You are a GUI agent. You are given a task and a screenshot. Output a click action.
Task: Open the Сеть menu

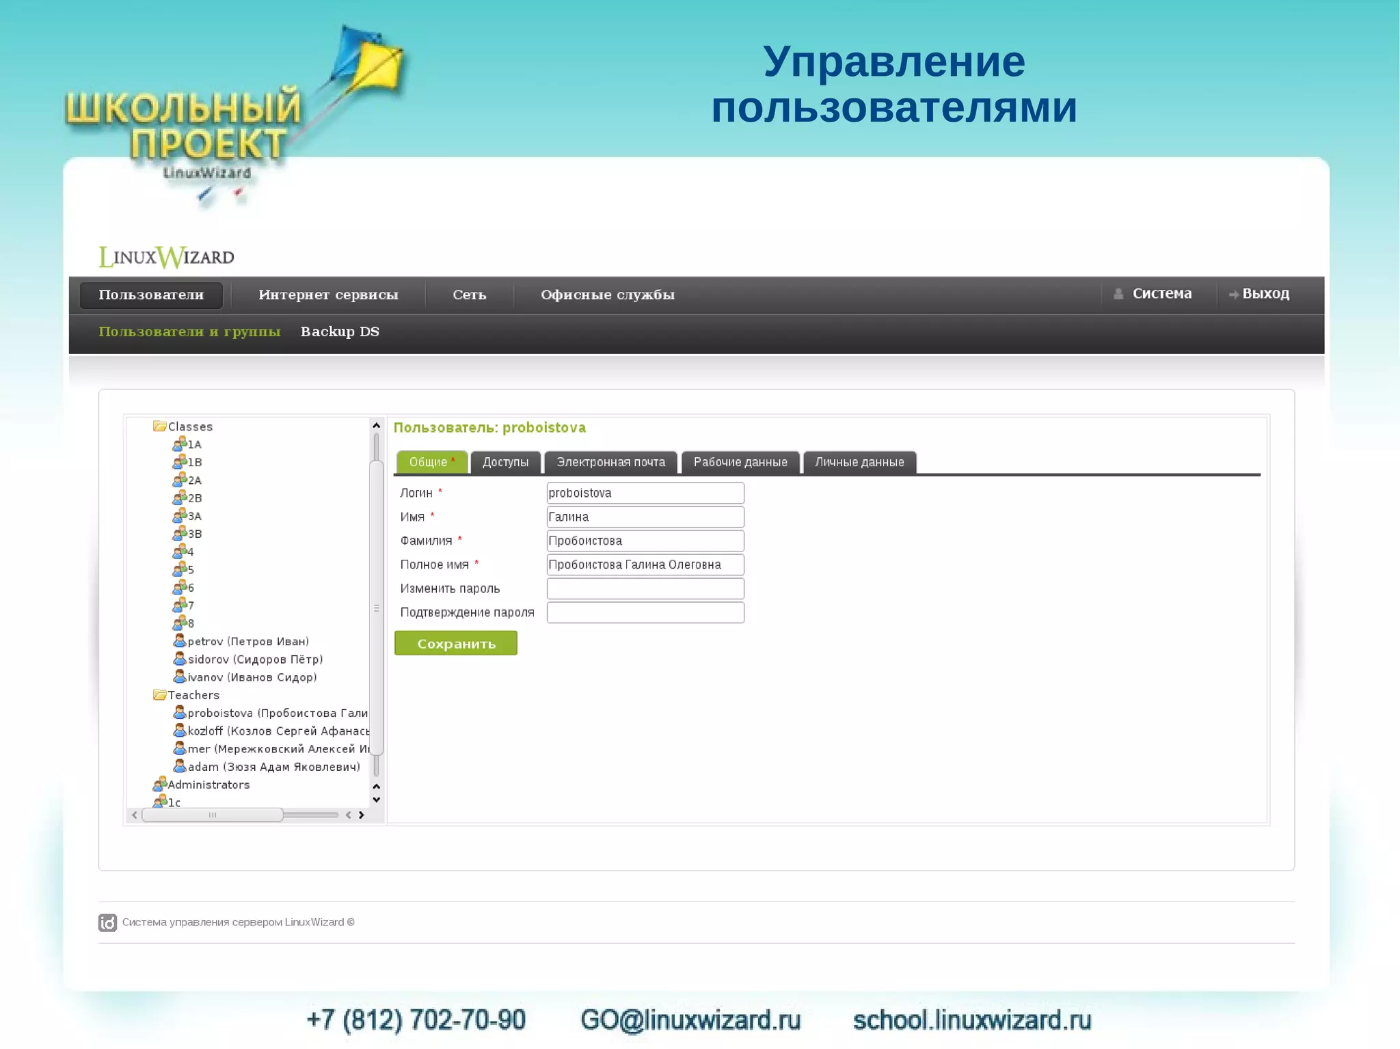(469, 295)
